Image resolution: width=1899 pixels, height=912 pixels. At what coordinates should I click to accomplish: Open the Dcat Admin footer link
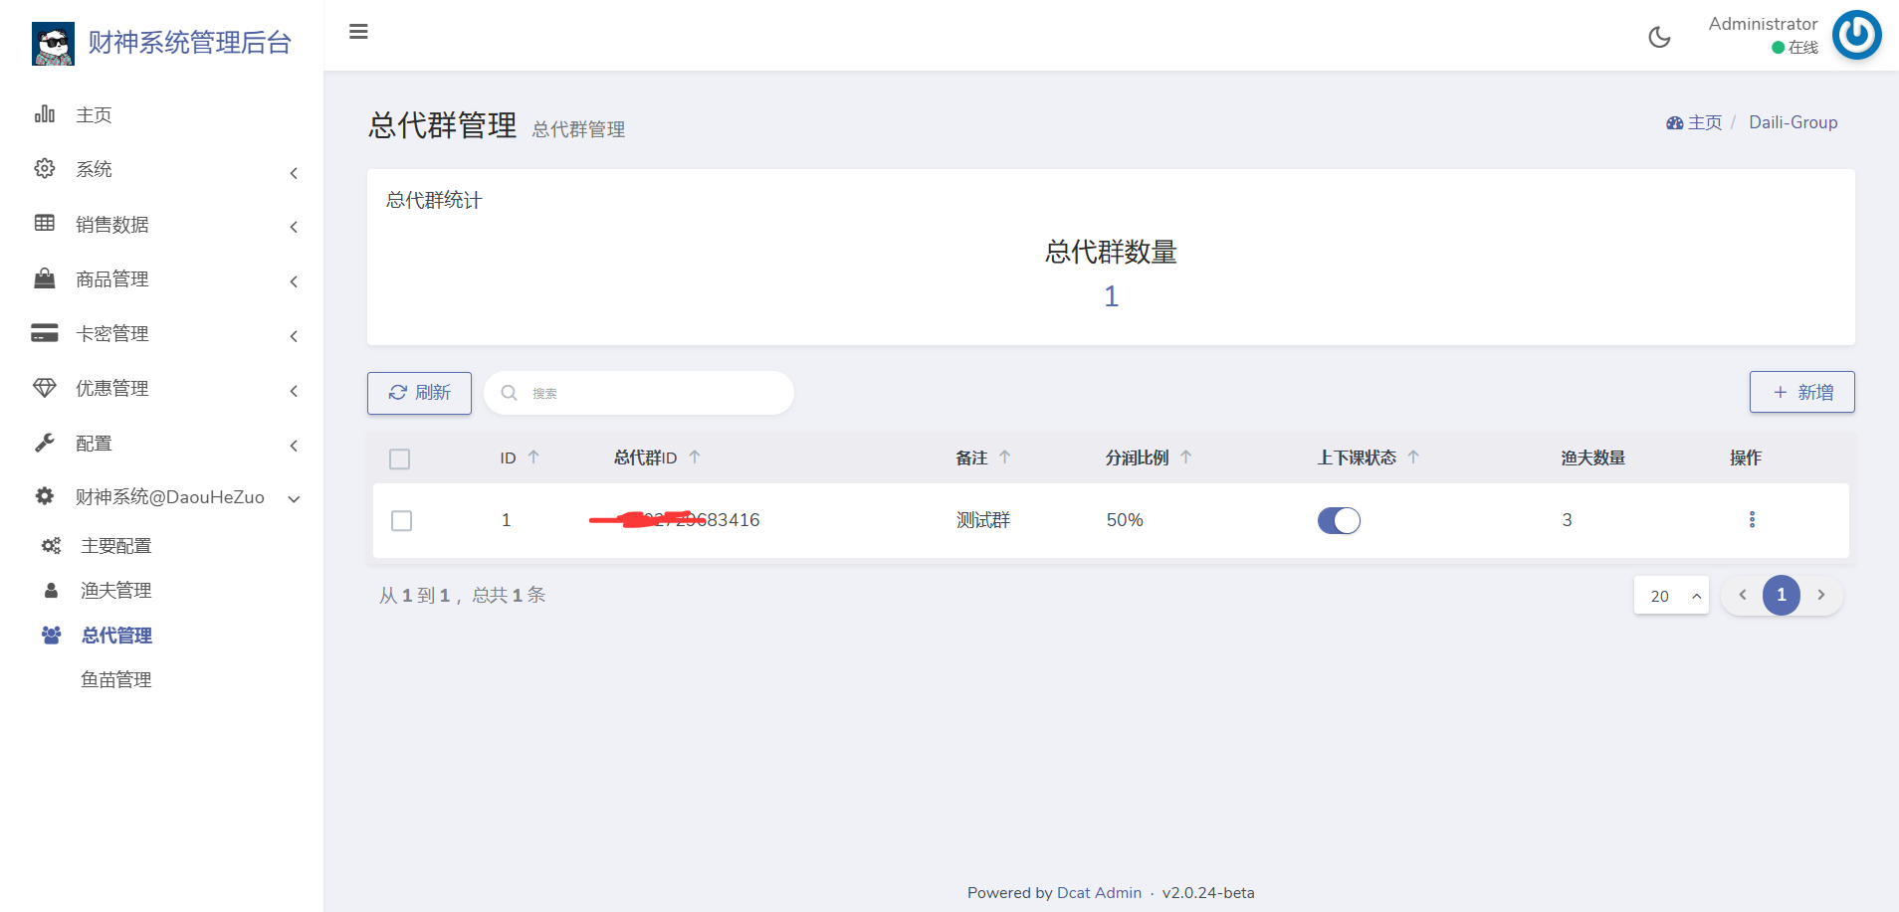pyautogui.click(x=1099, y=893)
